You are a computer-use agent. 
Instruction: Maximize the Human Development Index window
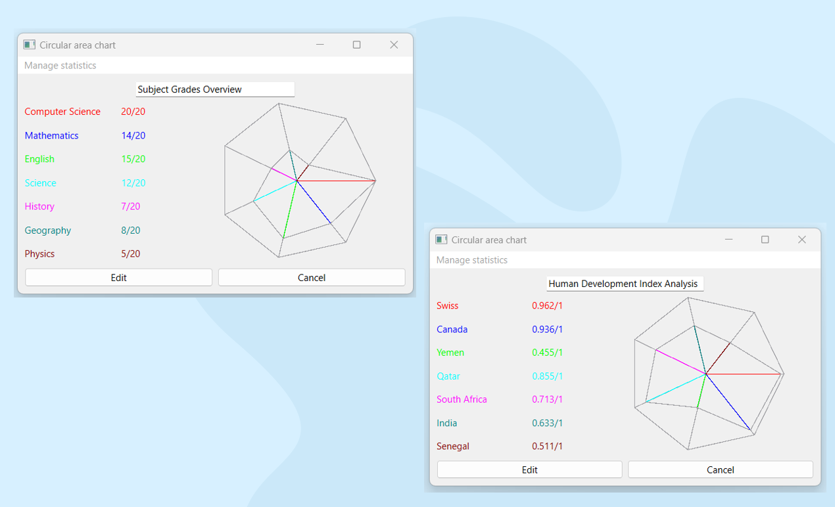765,240
